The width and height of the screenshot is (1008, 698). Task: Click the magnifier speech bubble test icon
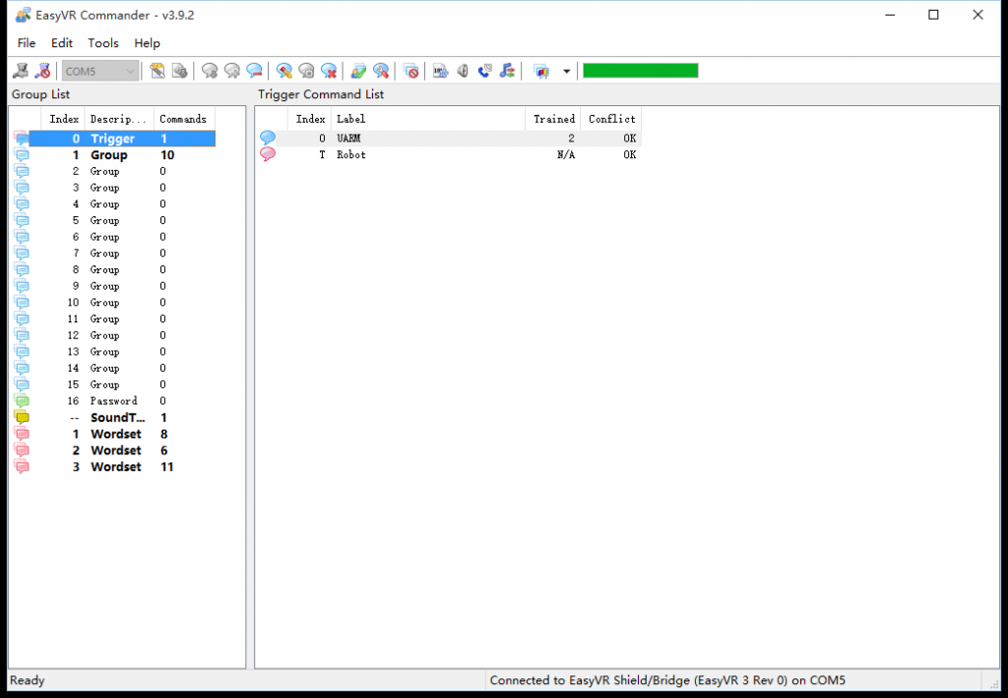pos(381,71)
